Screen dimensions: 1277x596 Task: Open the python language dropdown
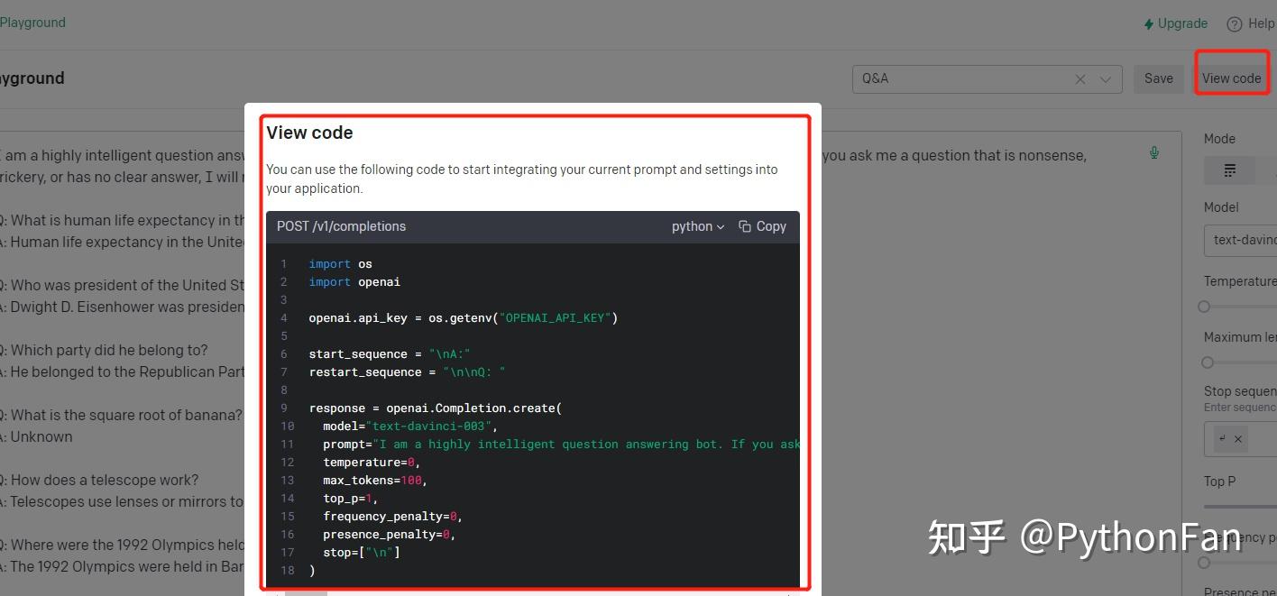click(x=698, y=226)
